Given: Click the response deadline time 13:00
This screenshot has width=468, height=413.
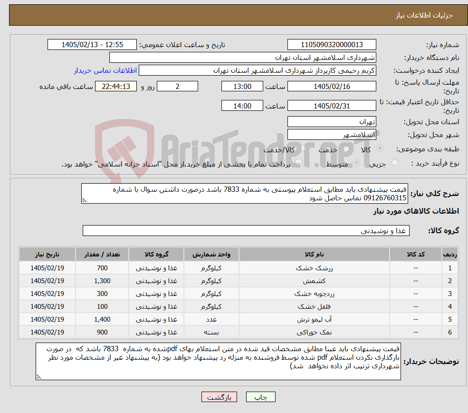Looking at the screenshot, I should (242, 87).
